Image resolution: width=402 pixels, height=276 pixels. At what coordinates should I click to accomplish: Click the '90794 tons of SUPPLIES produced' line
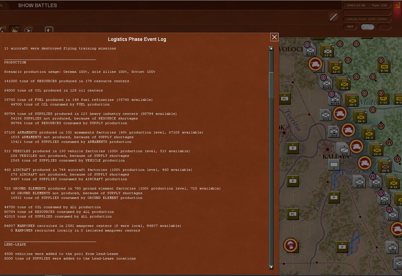(90, 114)
